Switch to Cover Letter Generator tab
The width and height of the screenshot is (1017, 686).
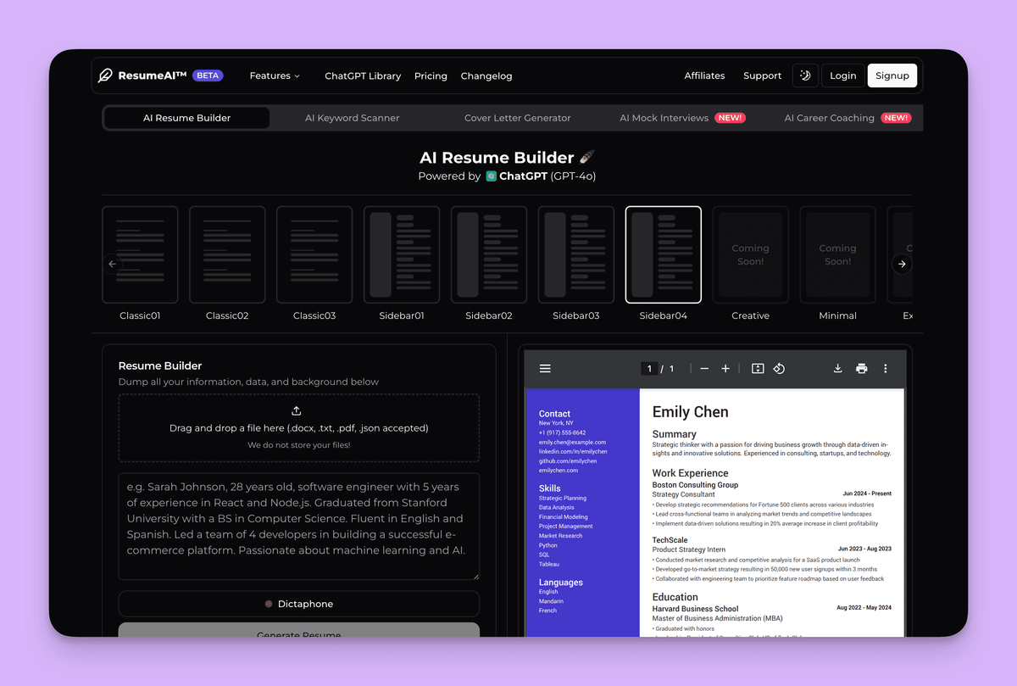[518, 118]
